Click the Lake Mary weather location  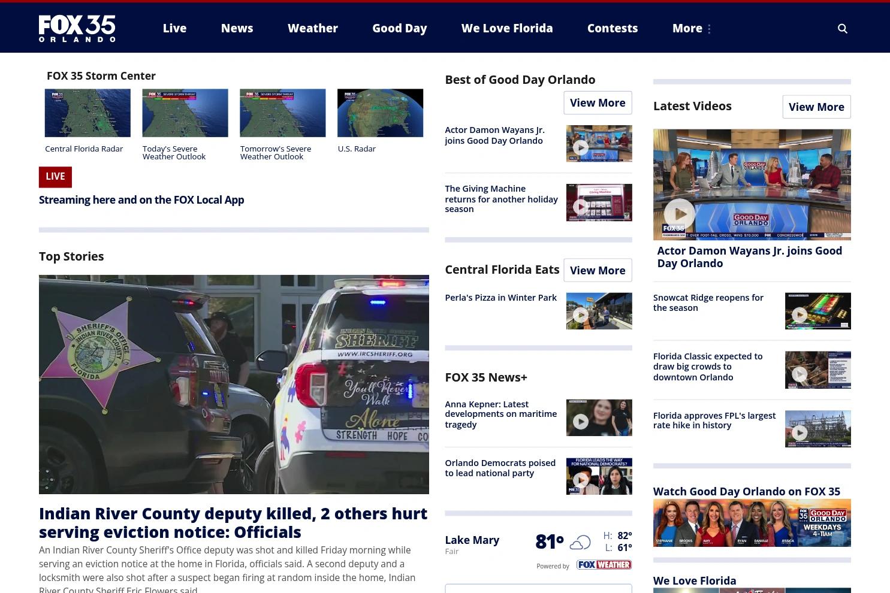472,540
